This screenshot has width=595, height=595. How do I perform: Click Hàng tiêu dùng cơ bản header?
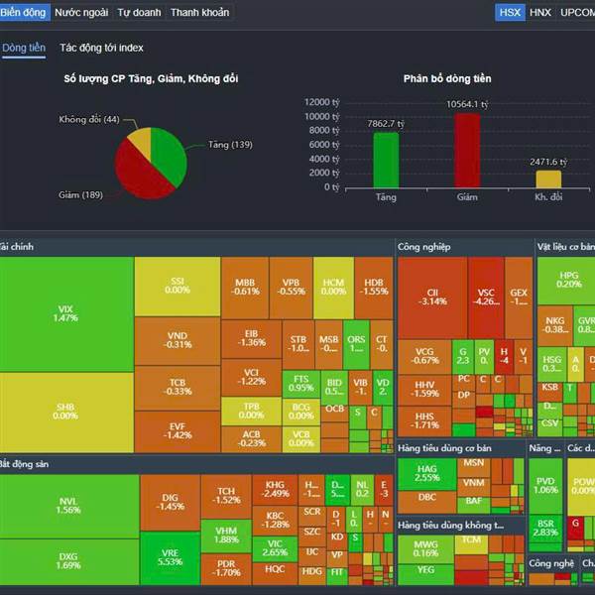460,448
